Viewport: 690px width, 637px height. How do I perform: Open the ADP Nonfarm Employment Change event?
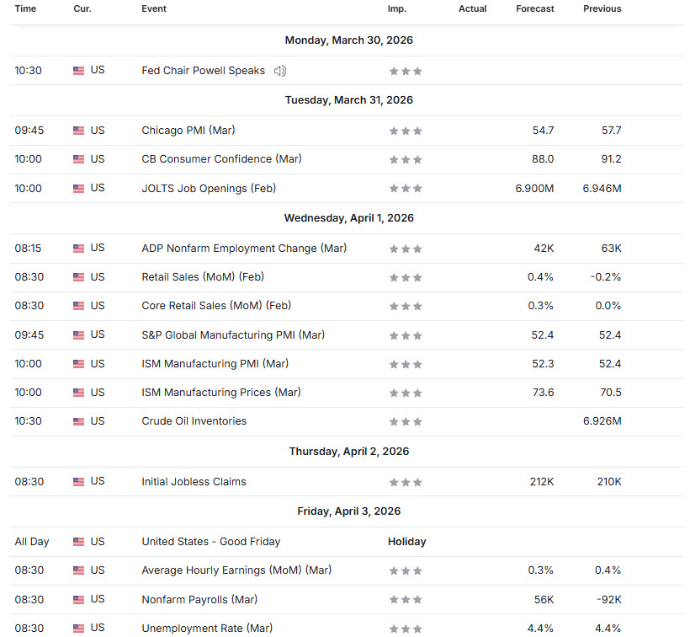click(x=244, y=249)
